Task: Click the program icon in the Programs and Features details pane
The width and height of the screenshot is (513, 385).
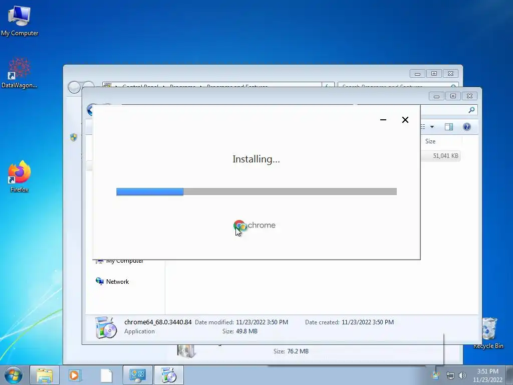Action: pos(186,351)
